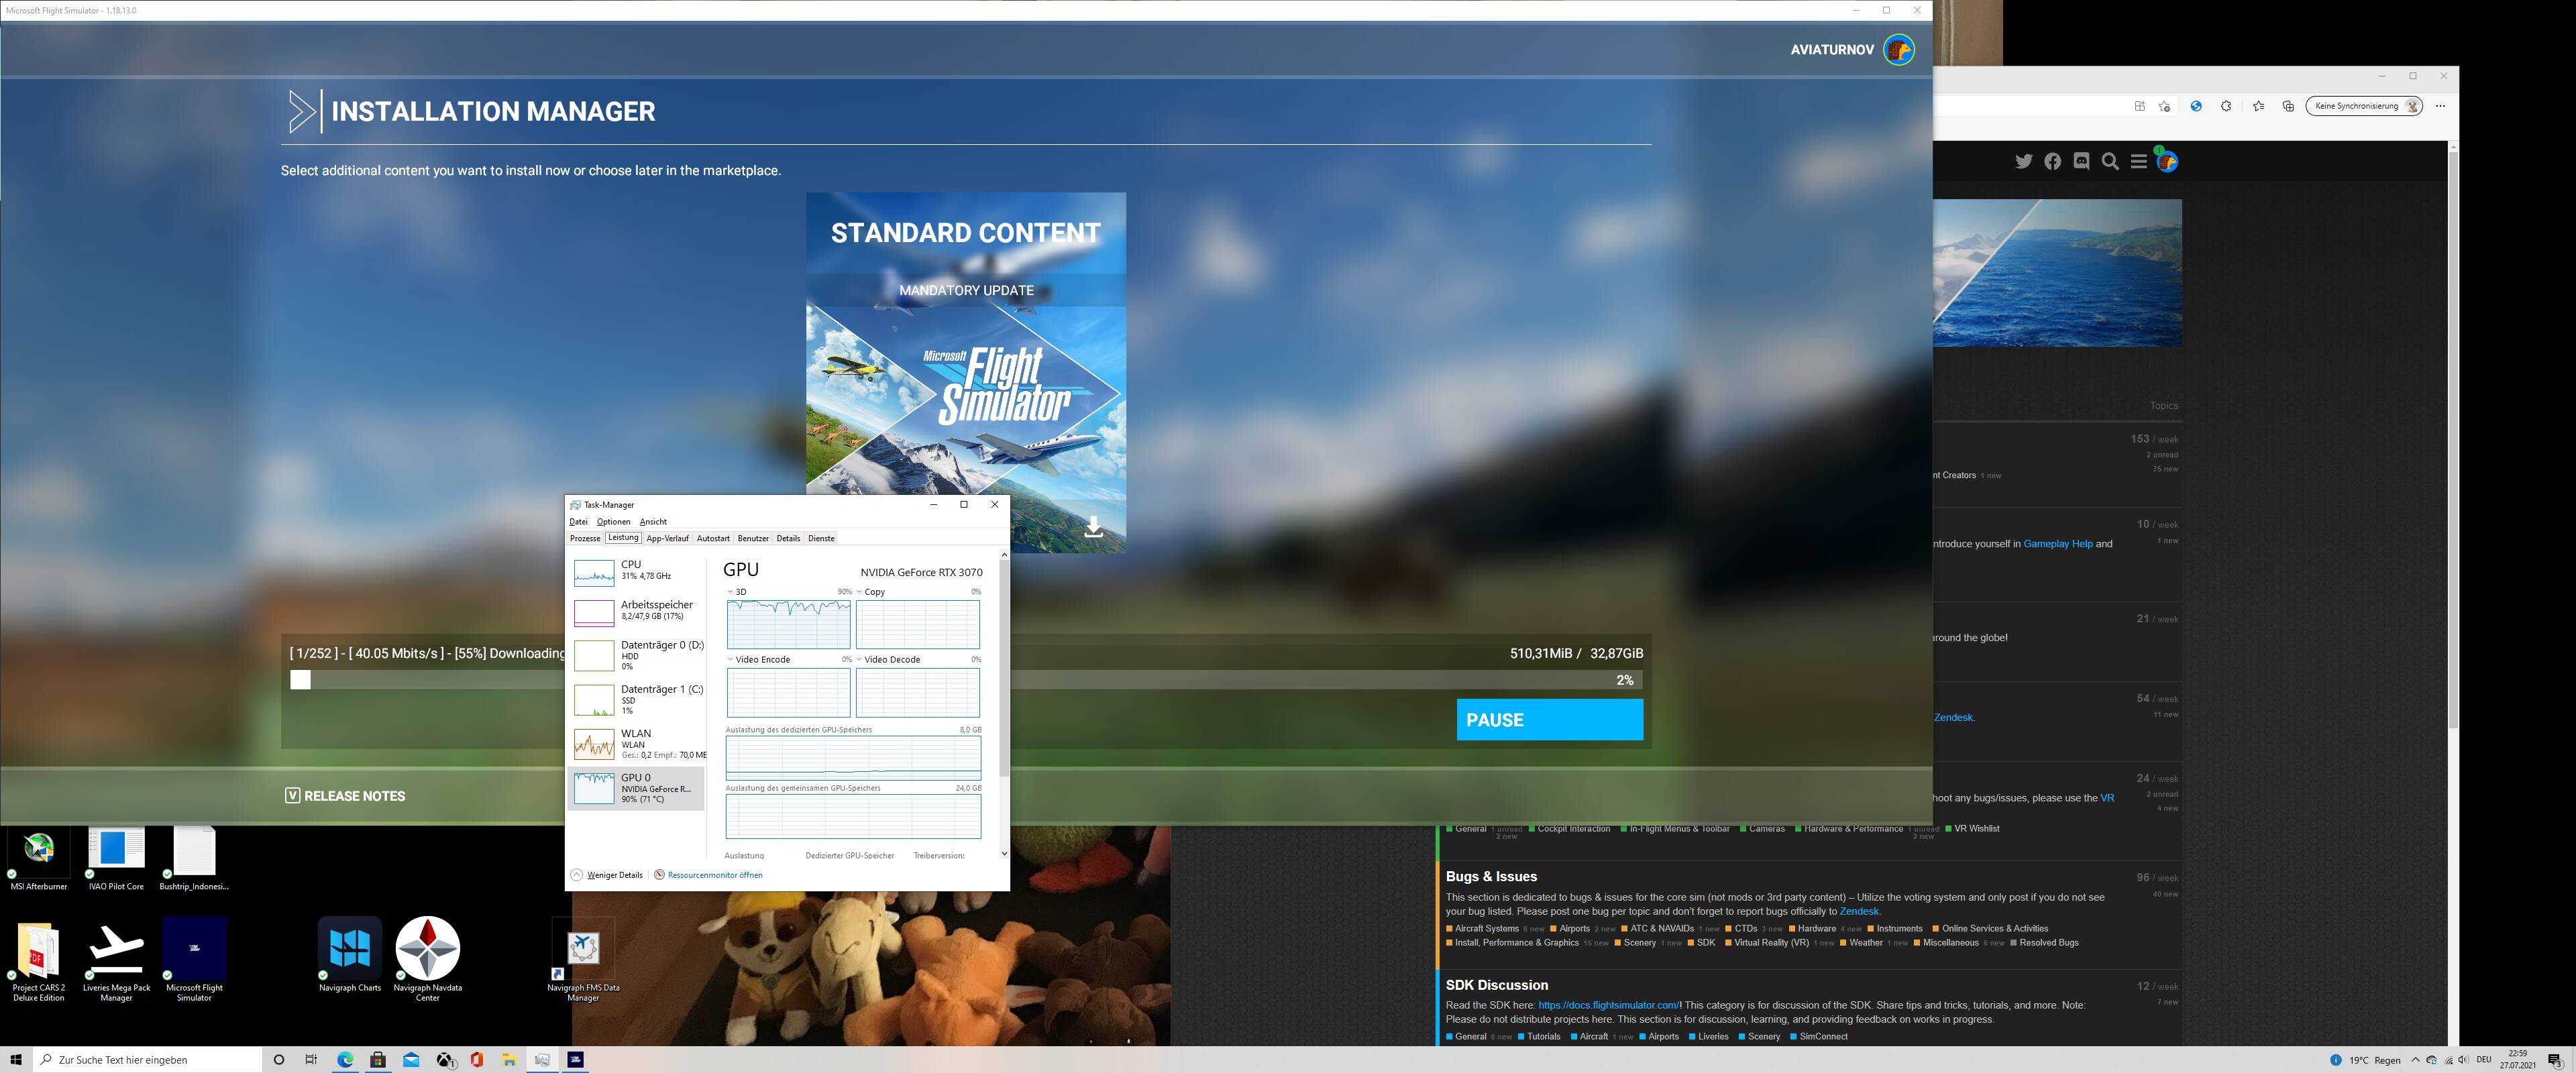Open browser extensions puzzle icon
Viewport: 2576px width, 1073px height.
click(x=2226, y=106)
